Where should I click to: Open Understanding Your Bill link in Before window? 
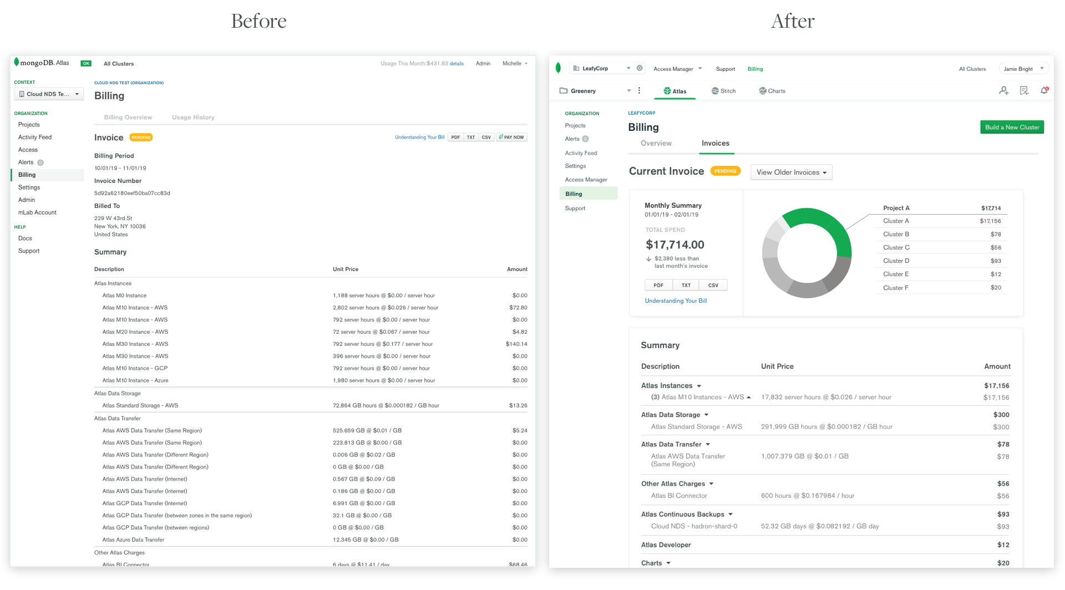point(419,137)
